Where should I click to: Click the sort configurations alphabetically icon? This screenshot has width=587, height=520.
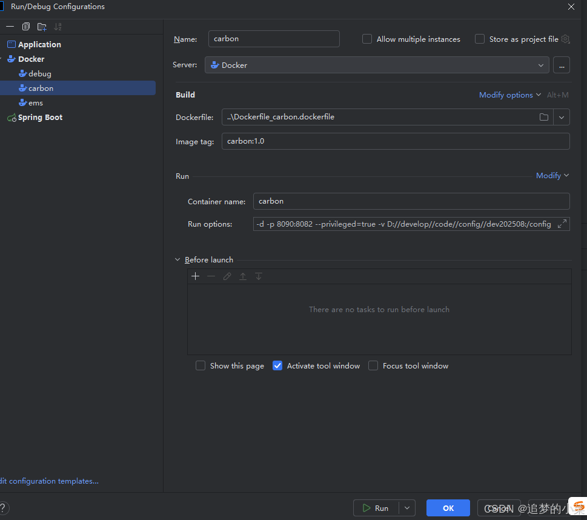(58, 27)
